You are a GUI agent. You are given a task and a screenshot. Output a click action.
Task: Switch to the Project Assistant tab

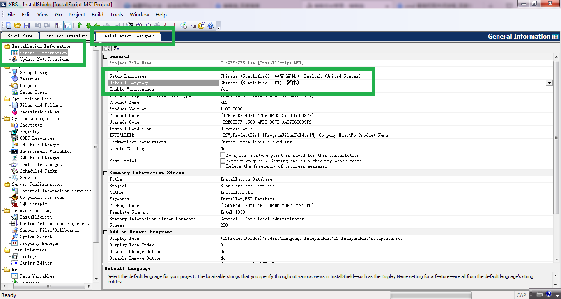67,36
